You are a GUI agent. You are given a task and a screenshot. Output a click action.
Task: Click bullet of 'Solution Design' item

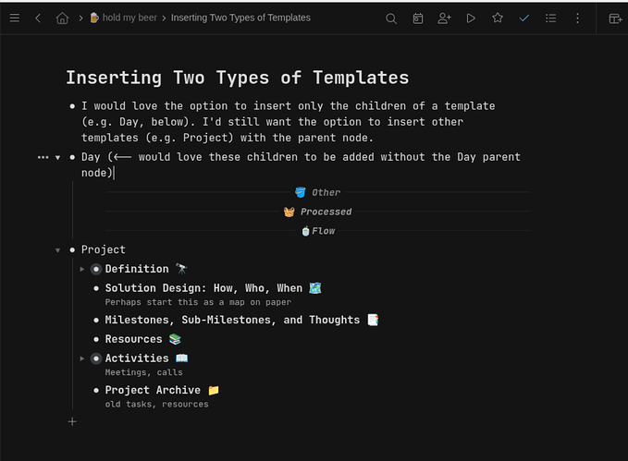tap(95, 288)
